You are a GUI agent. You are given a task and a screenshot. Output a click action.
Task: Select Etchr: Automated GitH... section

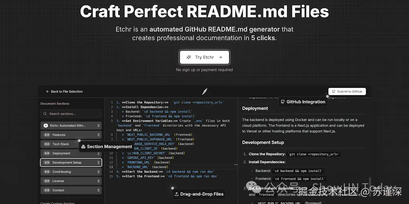[71, 126]
